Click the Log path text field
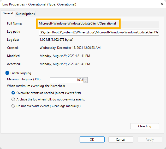The height and width of the screenshot is (149, 166). (x=99, y=32)
